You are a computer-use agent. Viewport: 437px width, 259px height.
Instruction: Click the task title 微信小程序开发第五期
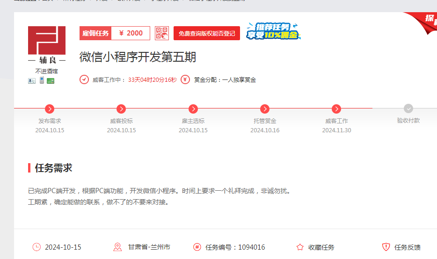point(138,57)
